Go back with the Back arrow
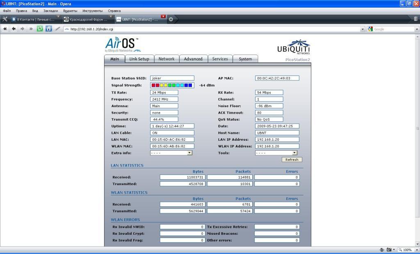The width and height of the screenshot is (420, 254). tap(14, 29)
